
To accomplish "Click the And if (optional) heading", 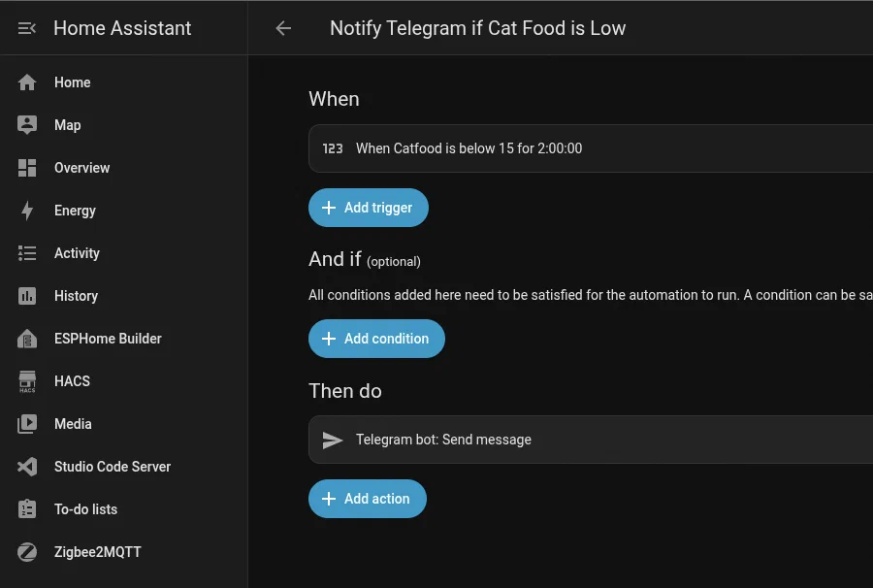I will (x=365, y=259).
